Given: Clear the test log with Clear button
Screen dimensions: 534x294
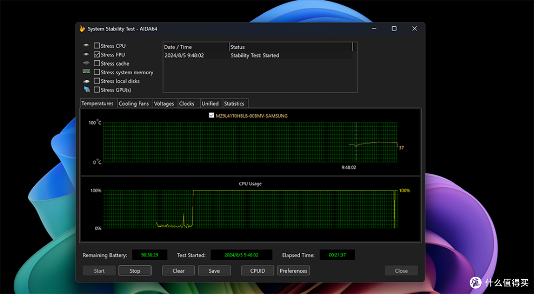Looking at the screenshot, I should pos(178,271).
